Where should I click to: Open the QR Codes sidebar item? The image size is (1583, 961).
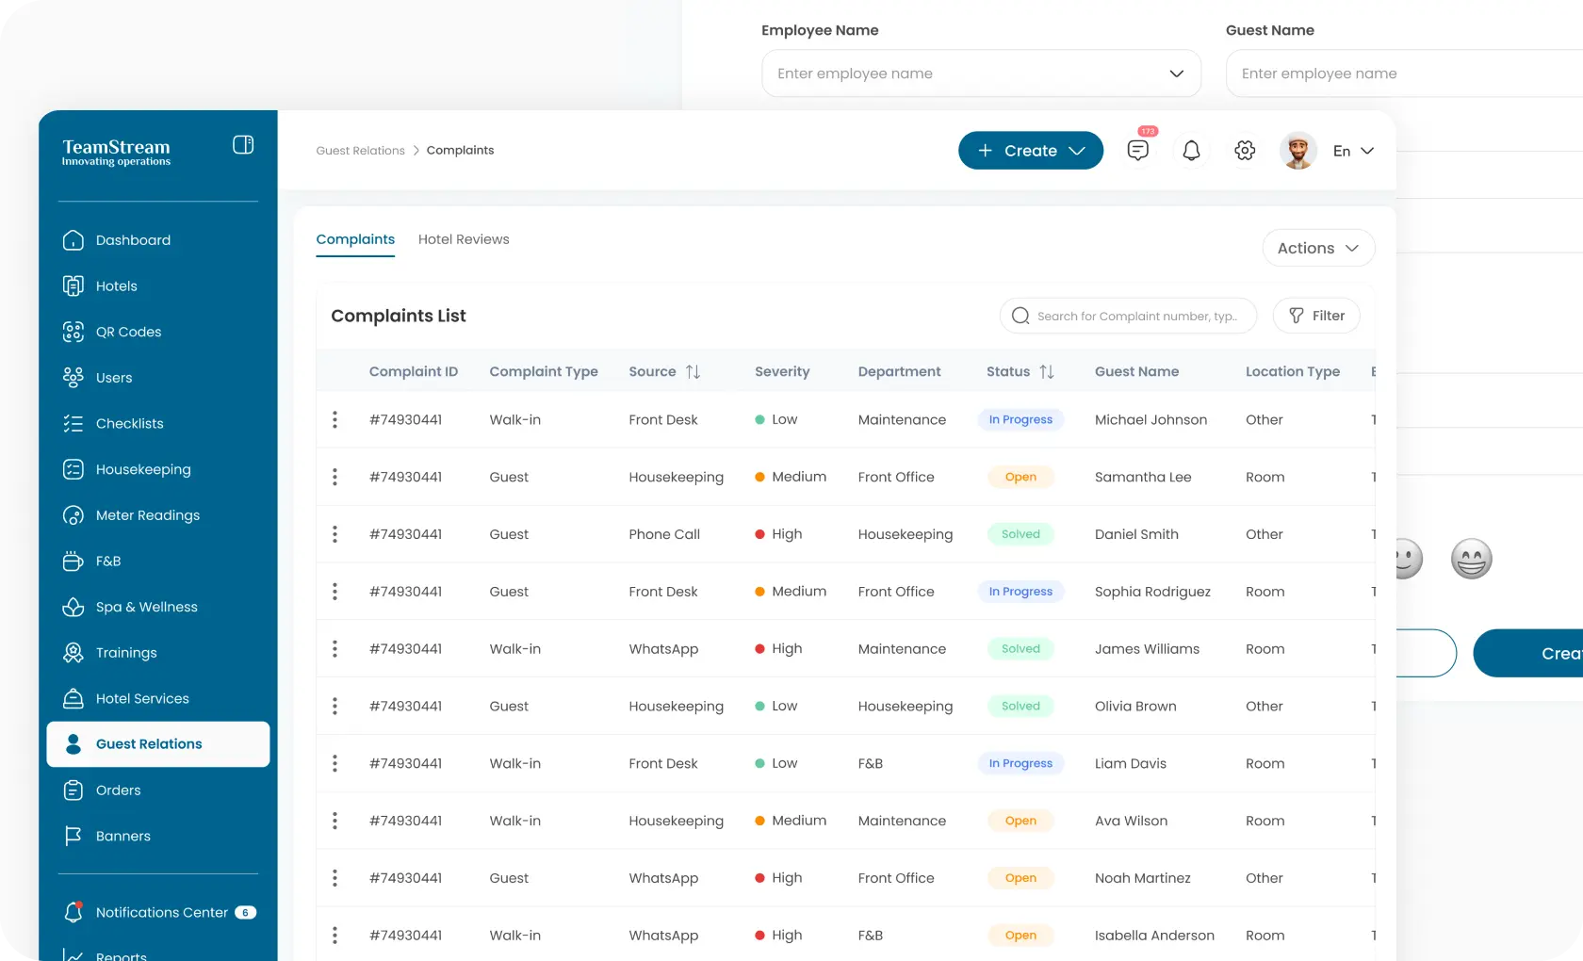click(128, 332)
